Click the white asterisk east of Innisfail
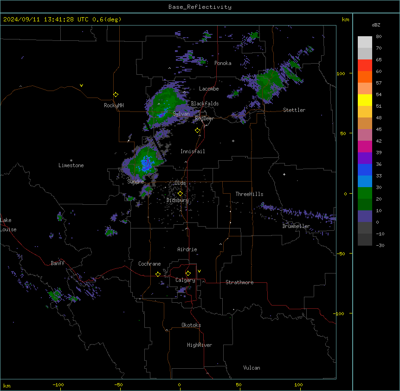This screenshot has height=391, width=400. click(x=233, y=141)
